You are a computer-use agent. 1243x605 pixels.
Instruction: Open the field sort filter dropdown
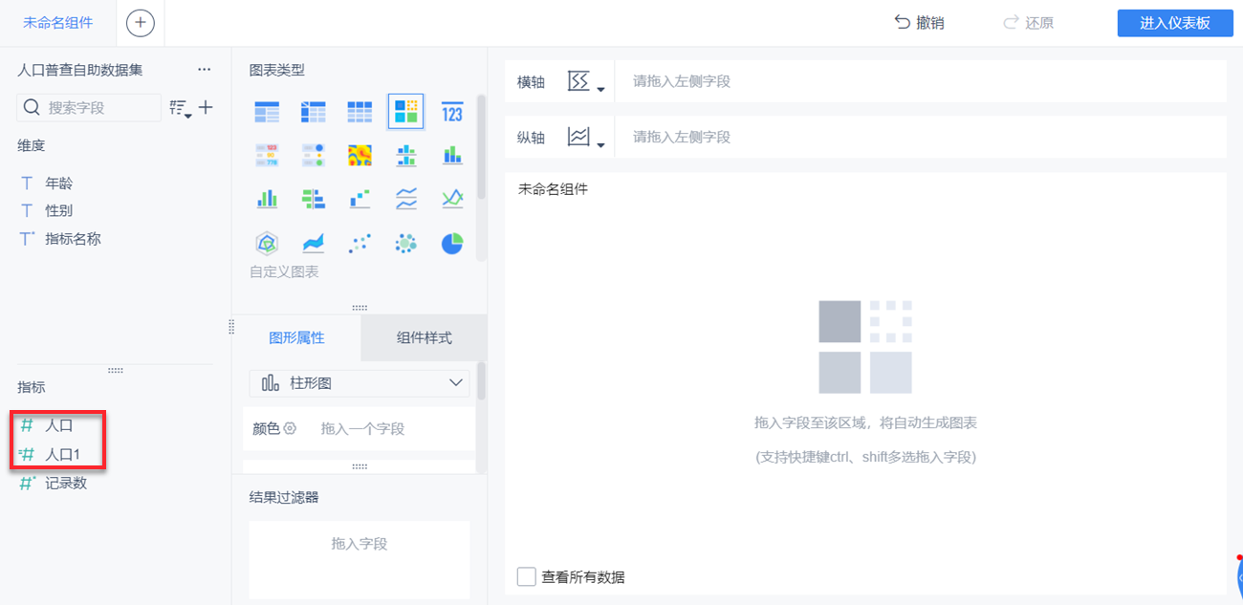point(181,109)
